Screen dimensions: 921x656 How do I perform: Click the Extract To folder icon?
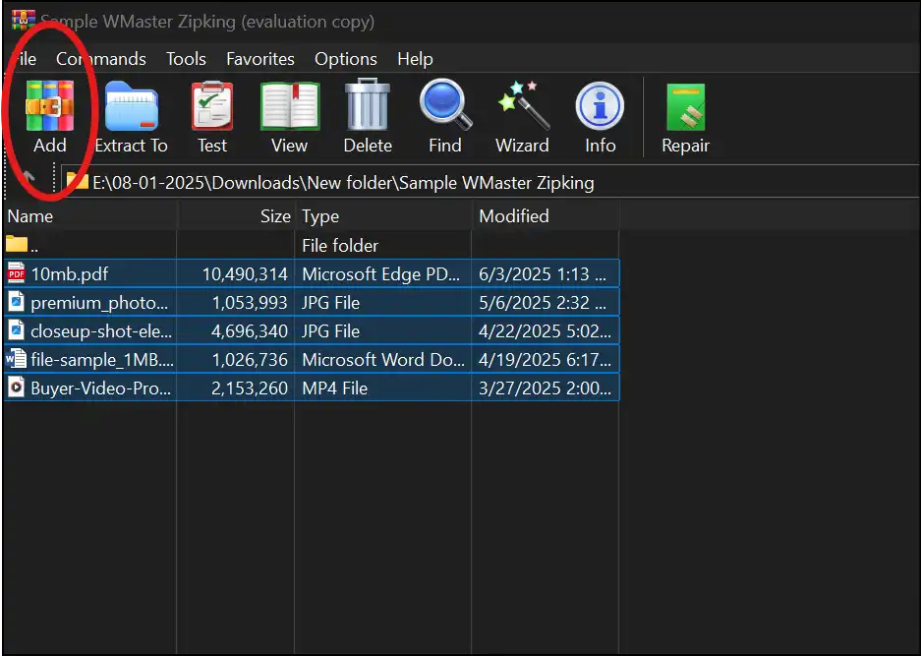[132, 106]
